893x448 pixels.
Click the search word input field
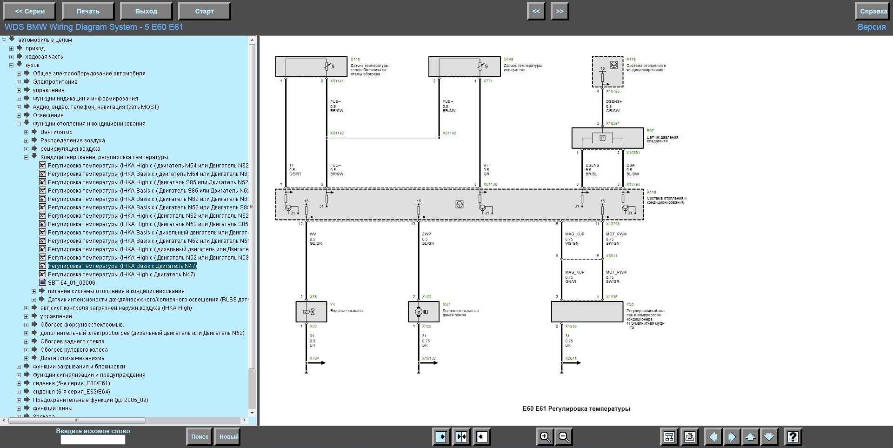pyautogui.click(x=93, y=440)
